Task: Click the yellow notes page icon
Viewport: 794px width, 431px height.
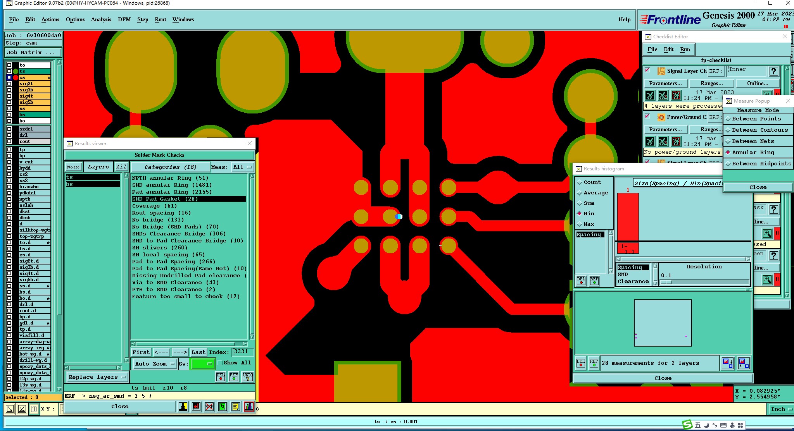Action: click(235, 407)
